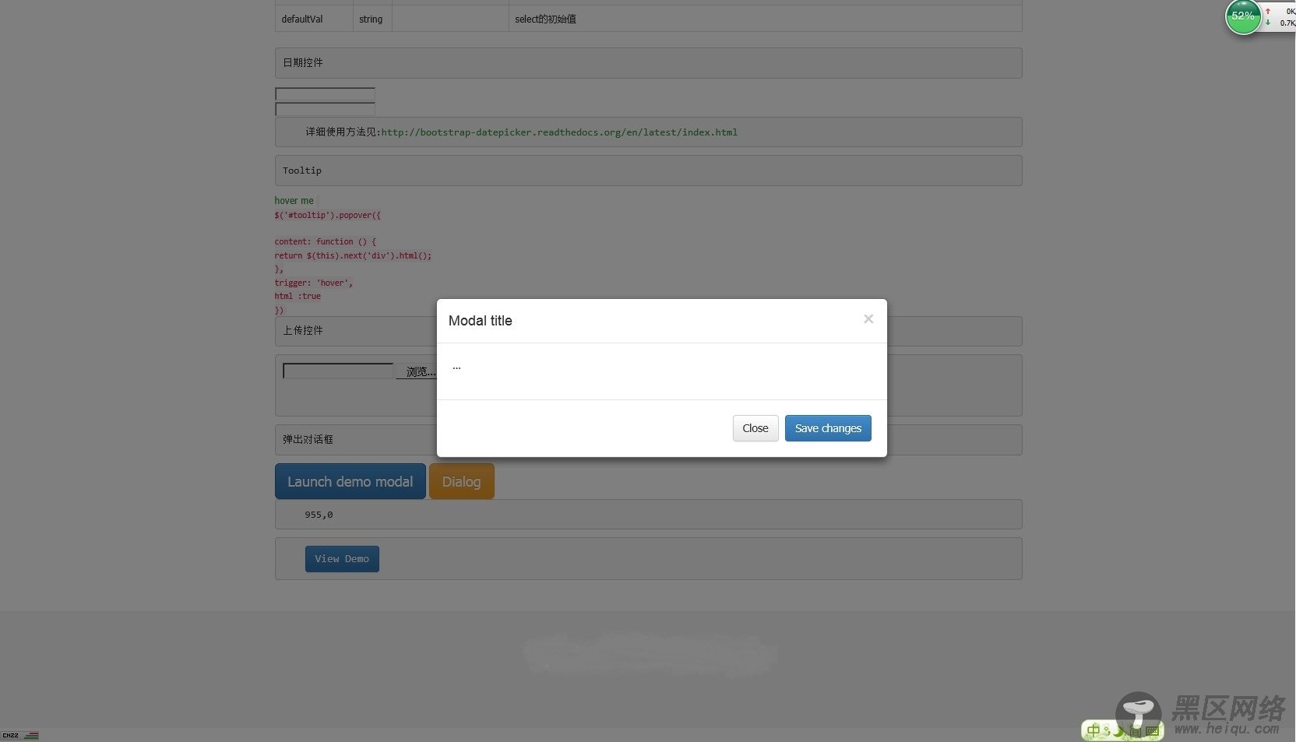Open the bootstrap-datepicker documentation link
Screen dimensions: 1296x742
click(x=559, y=132)
